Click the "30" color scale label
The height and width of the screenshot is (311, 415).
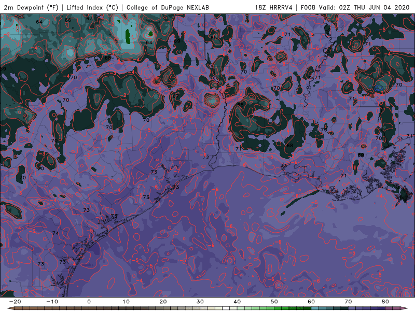[x=200, y=302]
